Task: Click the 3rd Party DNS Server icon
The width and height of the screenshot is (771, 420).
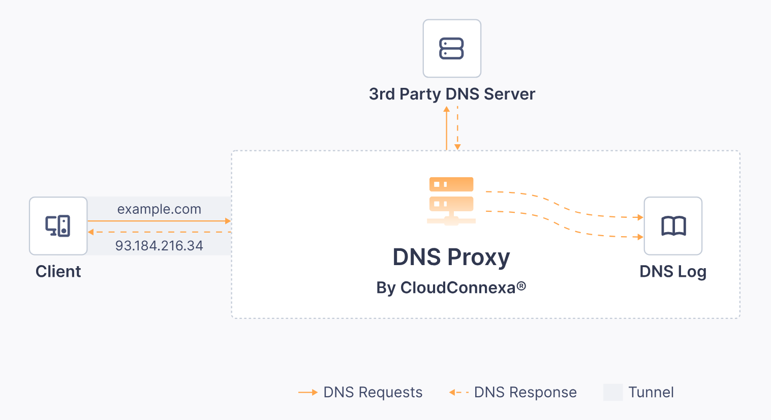Action: pos(452,49)
